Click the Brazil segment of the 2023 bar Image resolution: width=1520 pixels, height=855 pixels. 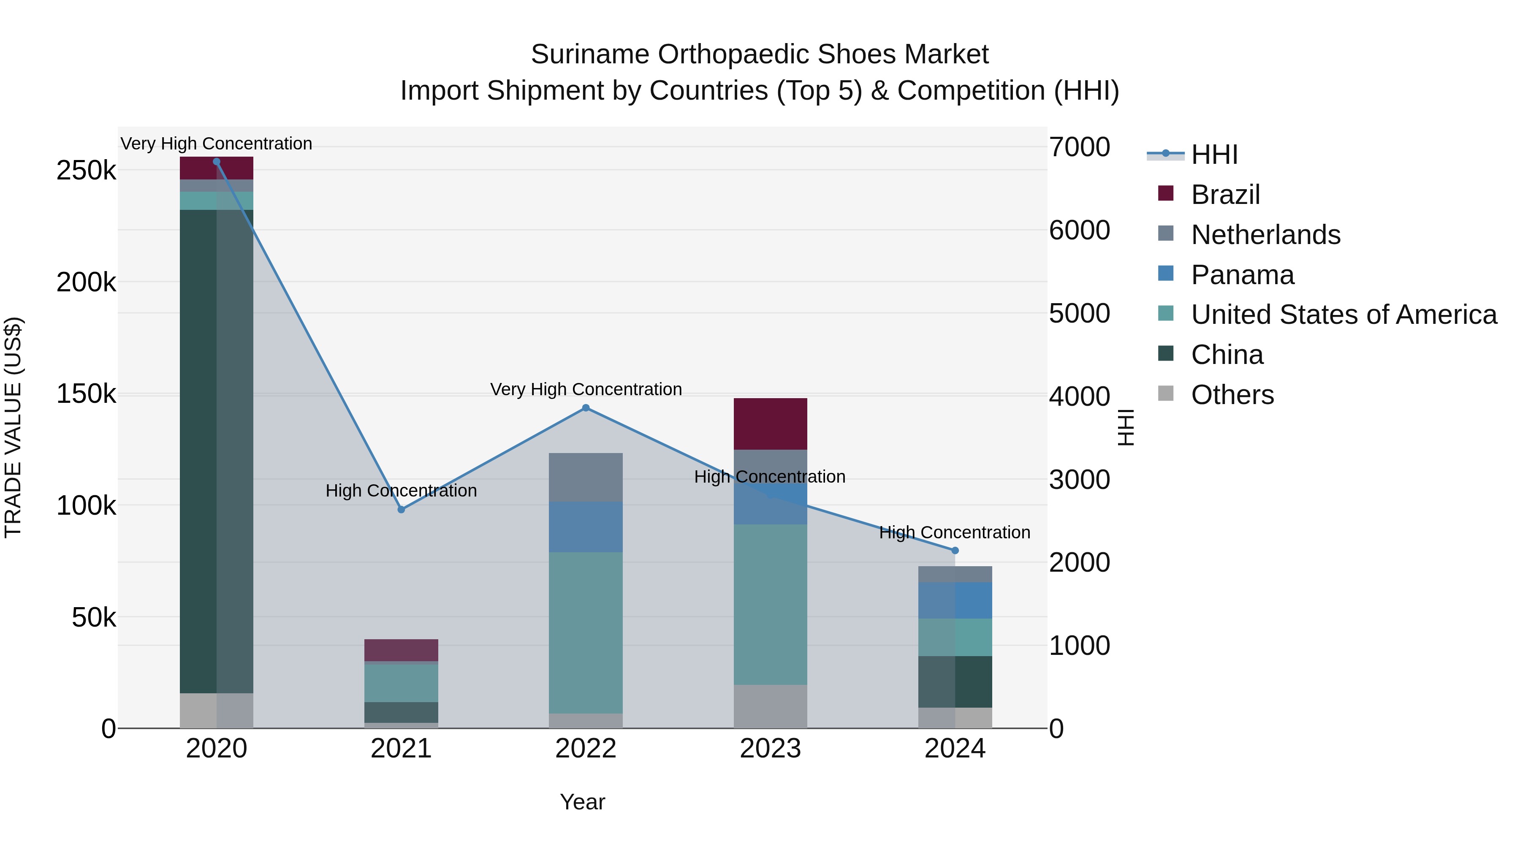click(771, 424)
